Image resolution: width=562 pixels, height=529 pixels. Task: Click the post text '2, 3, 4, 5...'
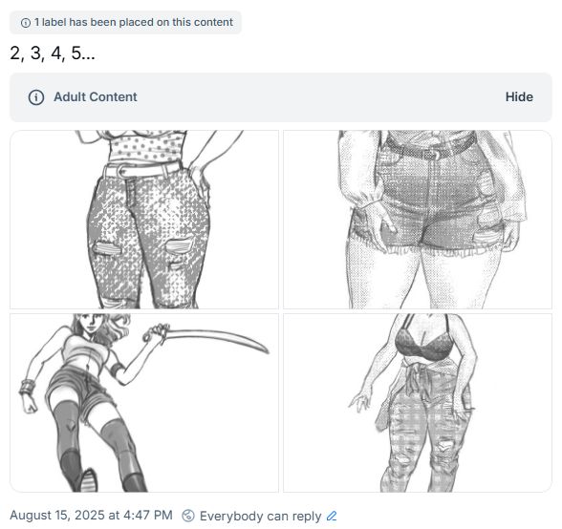click(53, 53)
